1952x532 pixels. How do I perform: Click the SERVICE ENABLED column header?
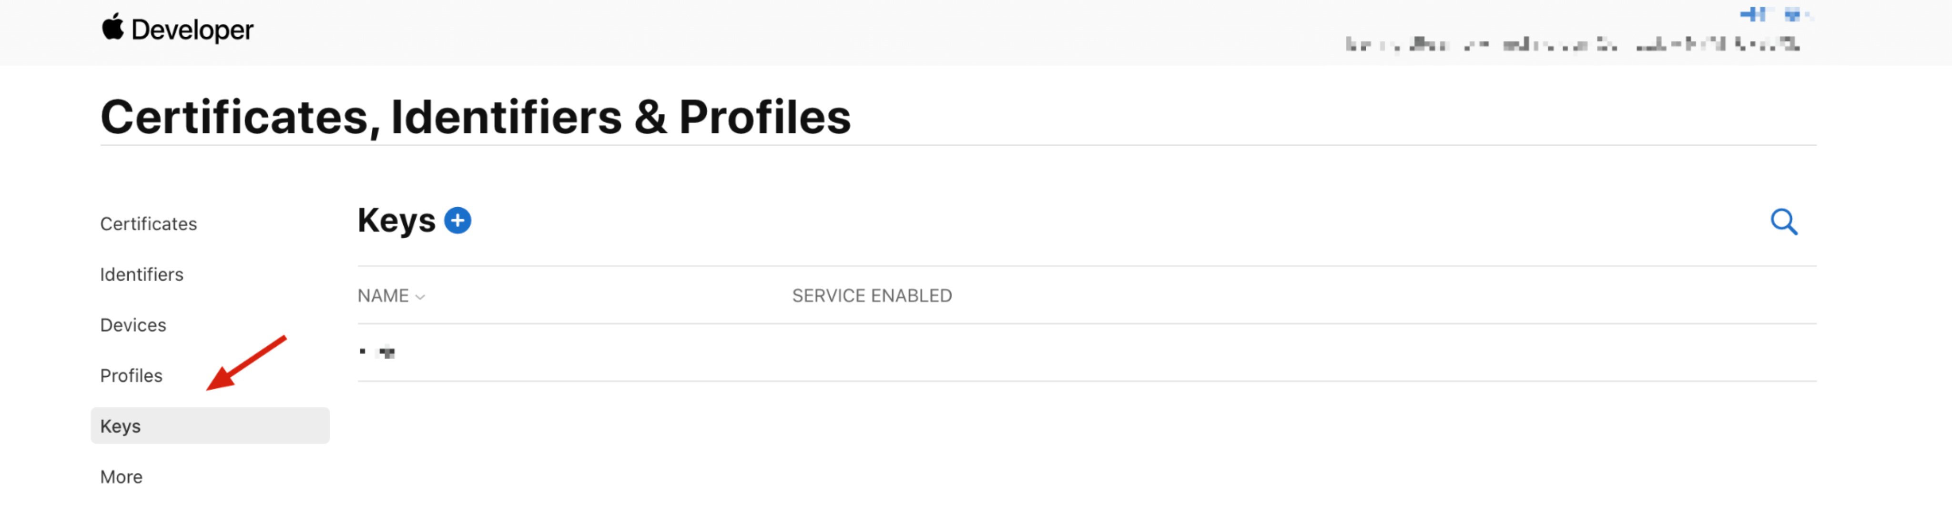click(872, 296)
